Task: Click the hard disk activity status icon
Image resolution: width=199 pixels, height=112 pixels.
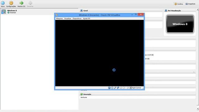Action: pos(109,88)
